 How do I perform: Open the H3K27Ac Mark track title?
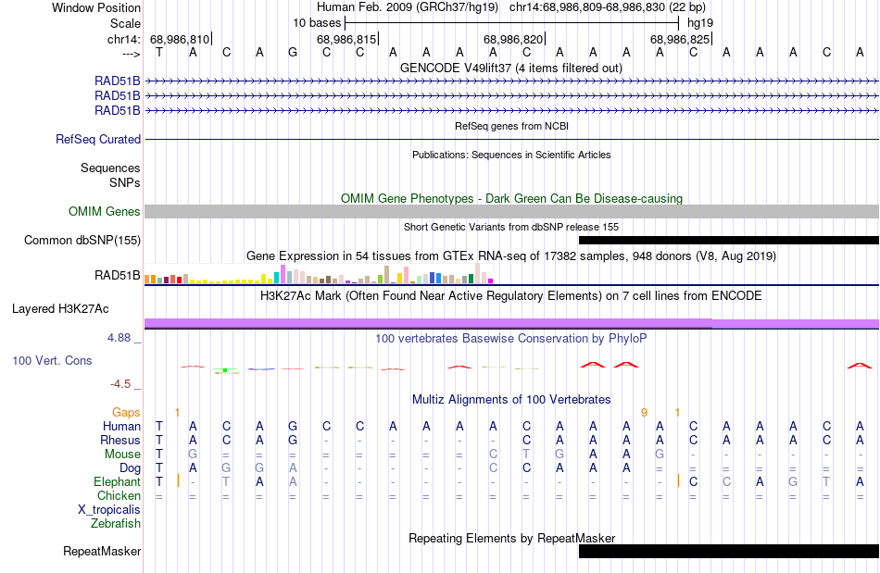[511, 296]
